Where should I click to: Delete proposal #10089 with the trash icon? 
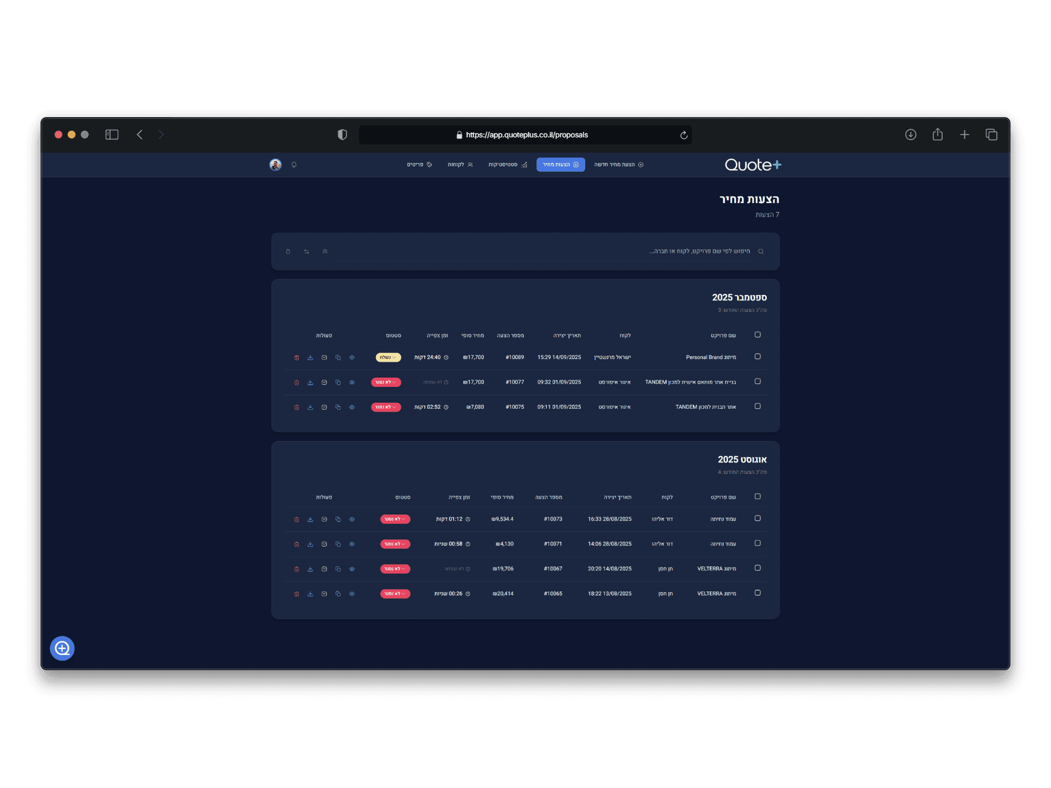[297, 357]
